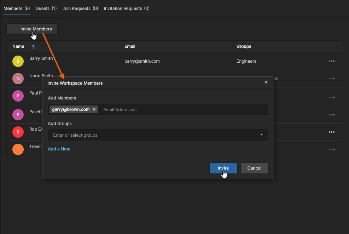Cancel the invite dialog
This screenshot has height=234, width=349.
pyautogui.click(x=254, y=168)
